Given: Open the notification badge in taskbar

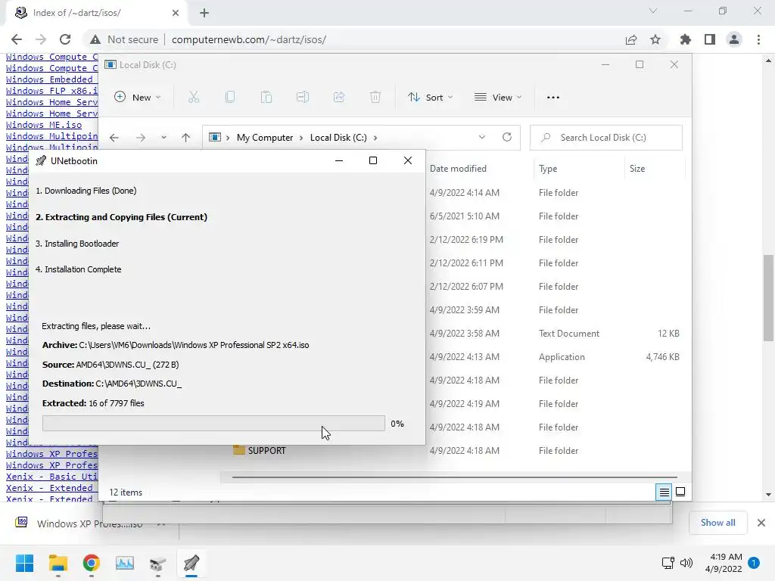Looking at the screenshot, I should tap(754, 563).
